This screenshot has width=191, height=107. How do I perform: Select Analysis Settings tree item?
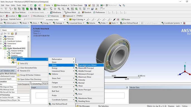click(17, 51)
